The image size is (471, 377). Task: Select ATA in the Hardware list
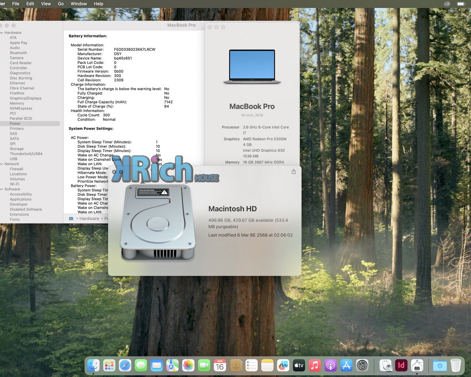13,38
